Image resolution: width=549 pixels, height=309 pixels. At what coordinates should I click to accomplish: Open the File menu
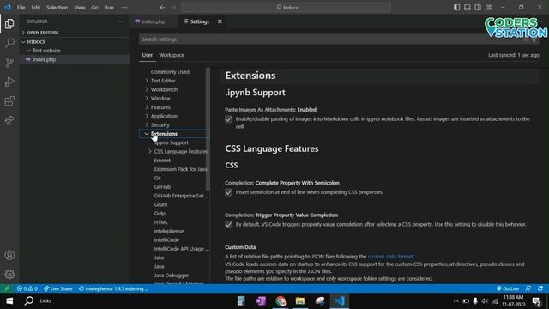pos(21,8)
